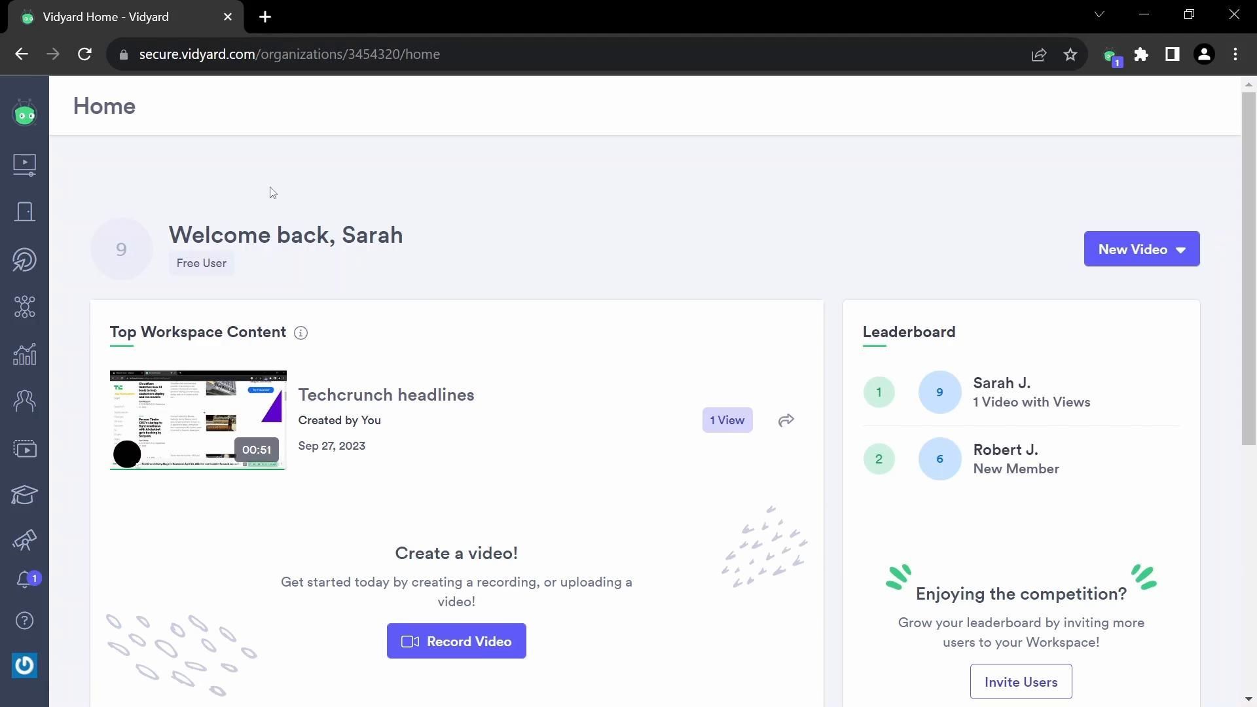Click the Invite Users button
This screenshot has width=1257, height=707.
[1021, 682]
